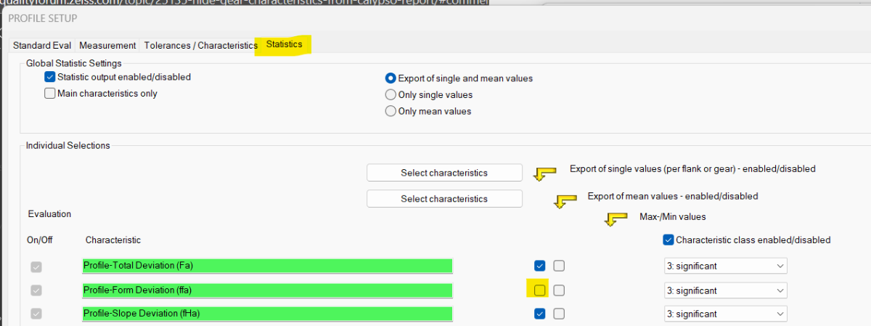871x326 pixels.
Task: Select the highlighted Statistics tab
Action: point(284,44)
